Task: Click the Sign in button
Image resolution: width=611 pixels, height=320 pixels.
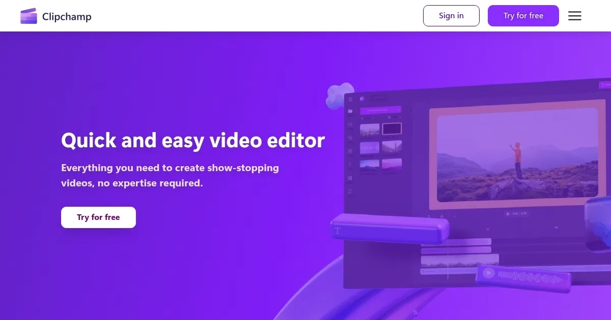Action: [x=451, y=16]
